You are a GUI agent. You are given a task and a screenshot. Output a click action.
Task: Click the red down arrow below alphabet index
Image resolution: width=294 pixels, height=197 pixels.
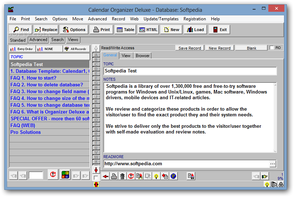pos(96,170)
